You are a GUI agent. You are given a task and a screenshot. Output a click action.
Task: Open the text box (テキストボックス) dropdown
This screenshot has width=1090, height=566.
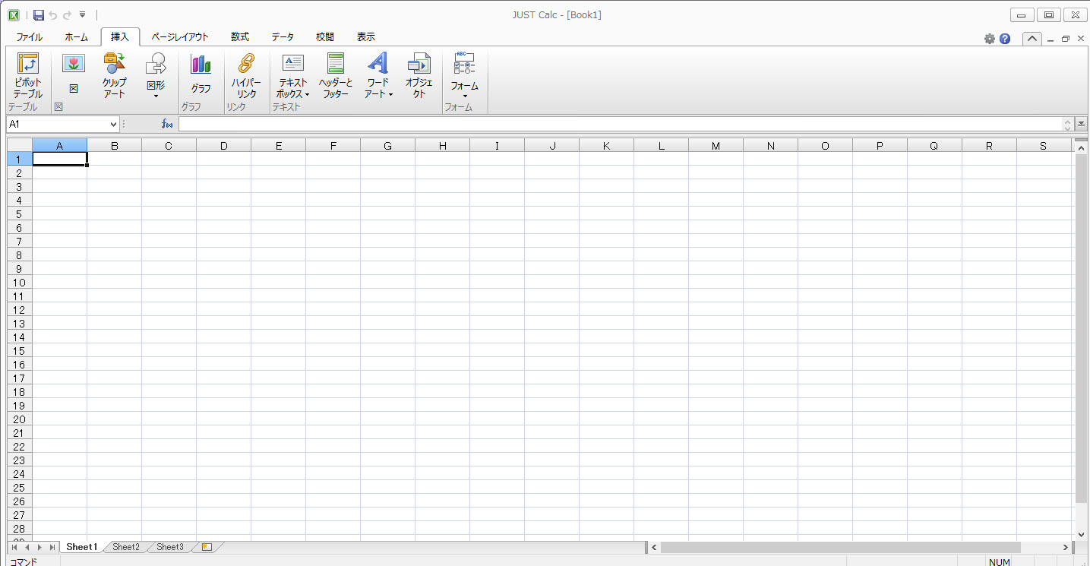click(293, 94)
